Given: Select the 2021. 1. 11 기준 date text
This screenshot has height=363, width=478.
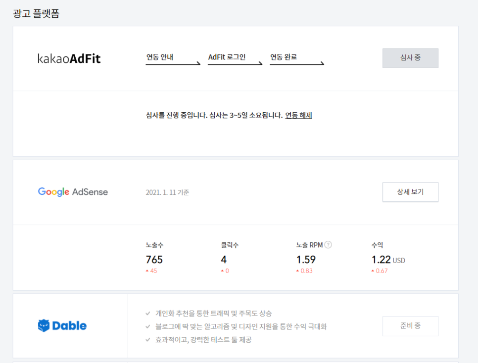Looking at the screenshot, I should click(x=167, y=192).
